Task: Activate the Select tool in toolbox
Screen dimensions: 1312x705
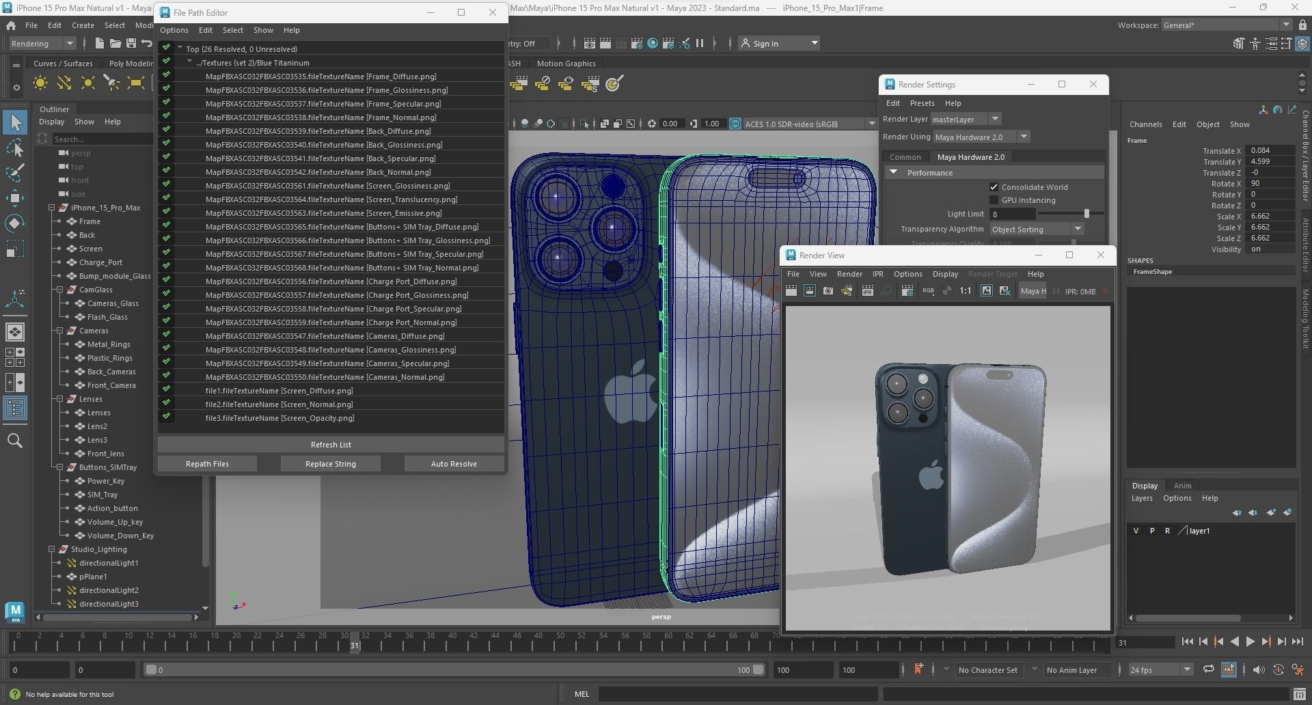Action: coord(15,123)
